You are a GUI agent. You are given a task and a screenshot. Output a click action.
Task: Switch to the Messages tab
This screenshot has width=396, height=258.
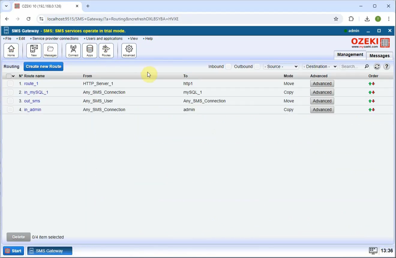(x=379, y=55)
